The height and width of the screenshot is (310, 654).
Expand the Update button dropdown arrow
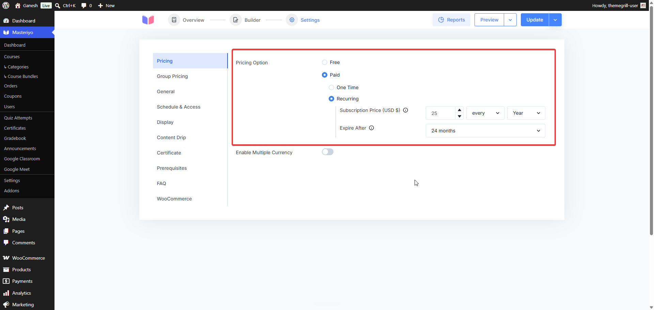pos(555,20)
